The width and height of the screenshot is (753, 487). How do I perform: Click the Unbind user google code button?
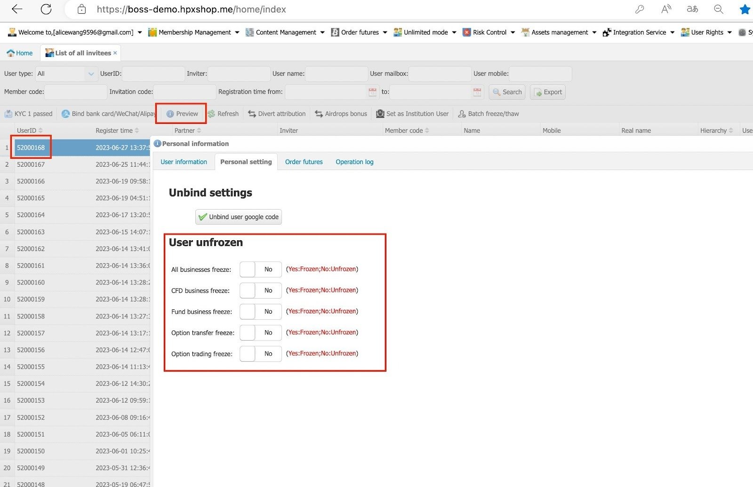click(x=239, y=217)
